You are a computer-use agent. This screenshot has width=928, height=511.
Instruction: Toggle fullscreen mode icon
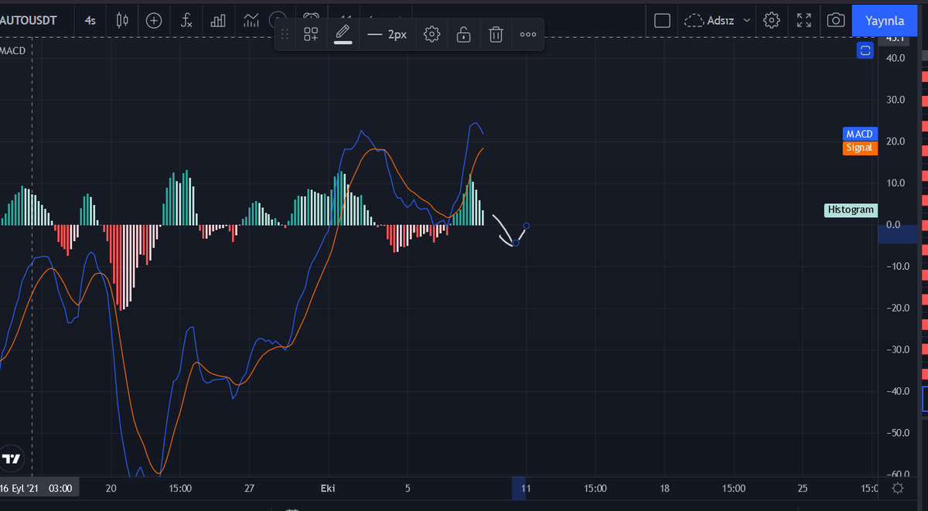(x=804, y=21)
